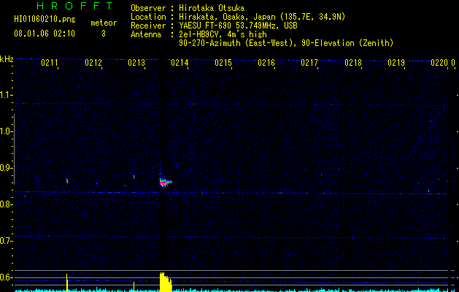The image size is (459, 292).
Task: Click the short yellow power spike before 0213
Action: 134,286
